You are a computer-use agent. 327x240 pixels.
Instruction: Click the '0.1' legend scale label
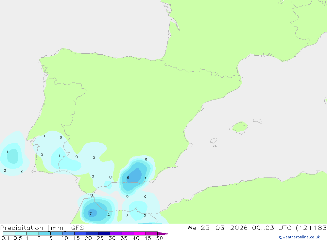[x=6, y=238]
